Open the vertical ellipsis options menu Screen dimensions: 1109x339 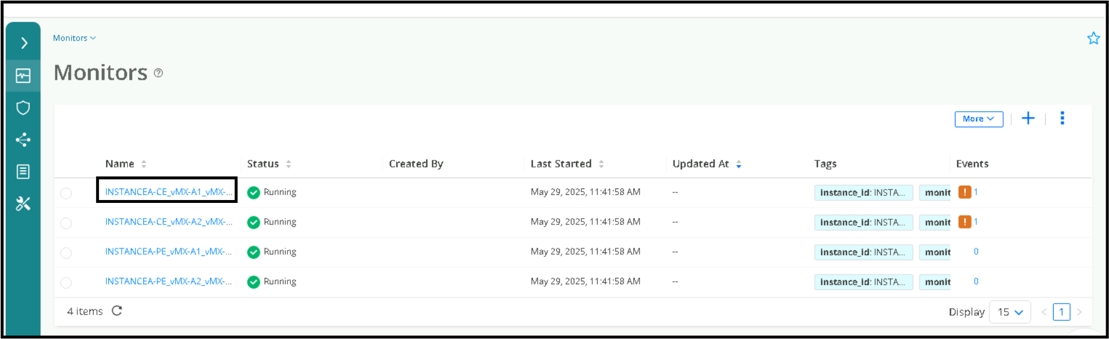click(x=1062, y=118)
